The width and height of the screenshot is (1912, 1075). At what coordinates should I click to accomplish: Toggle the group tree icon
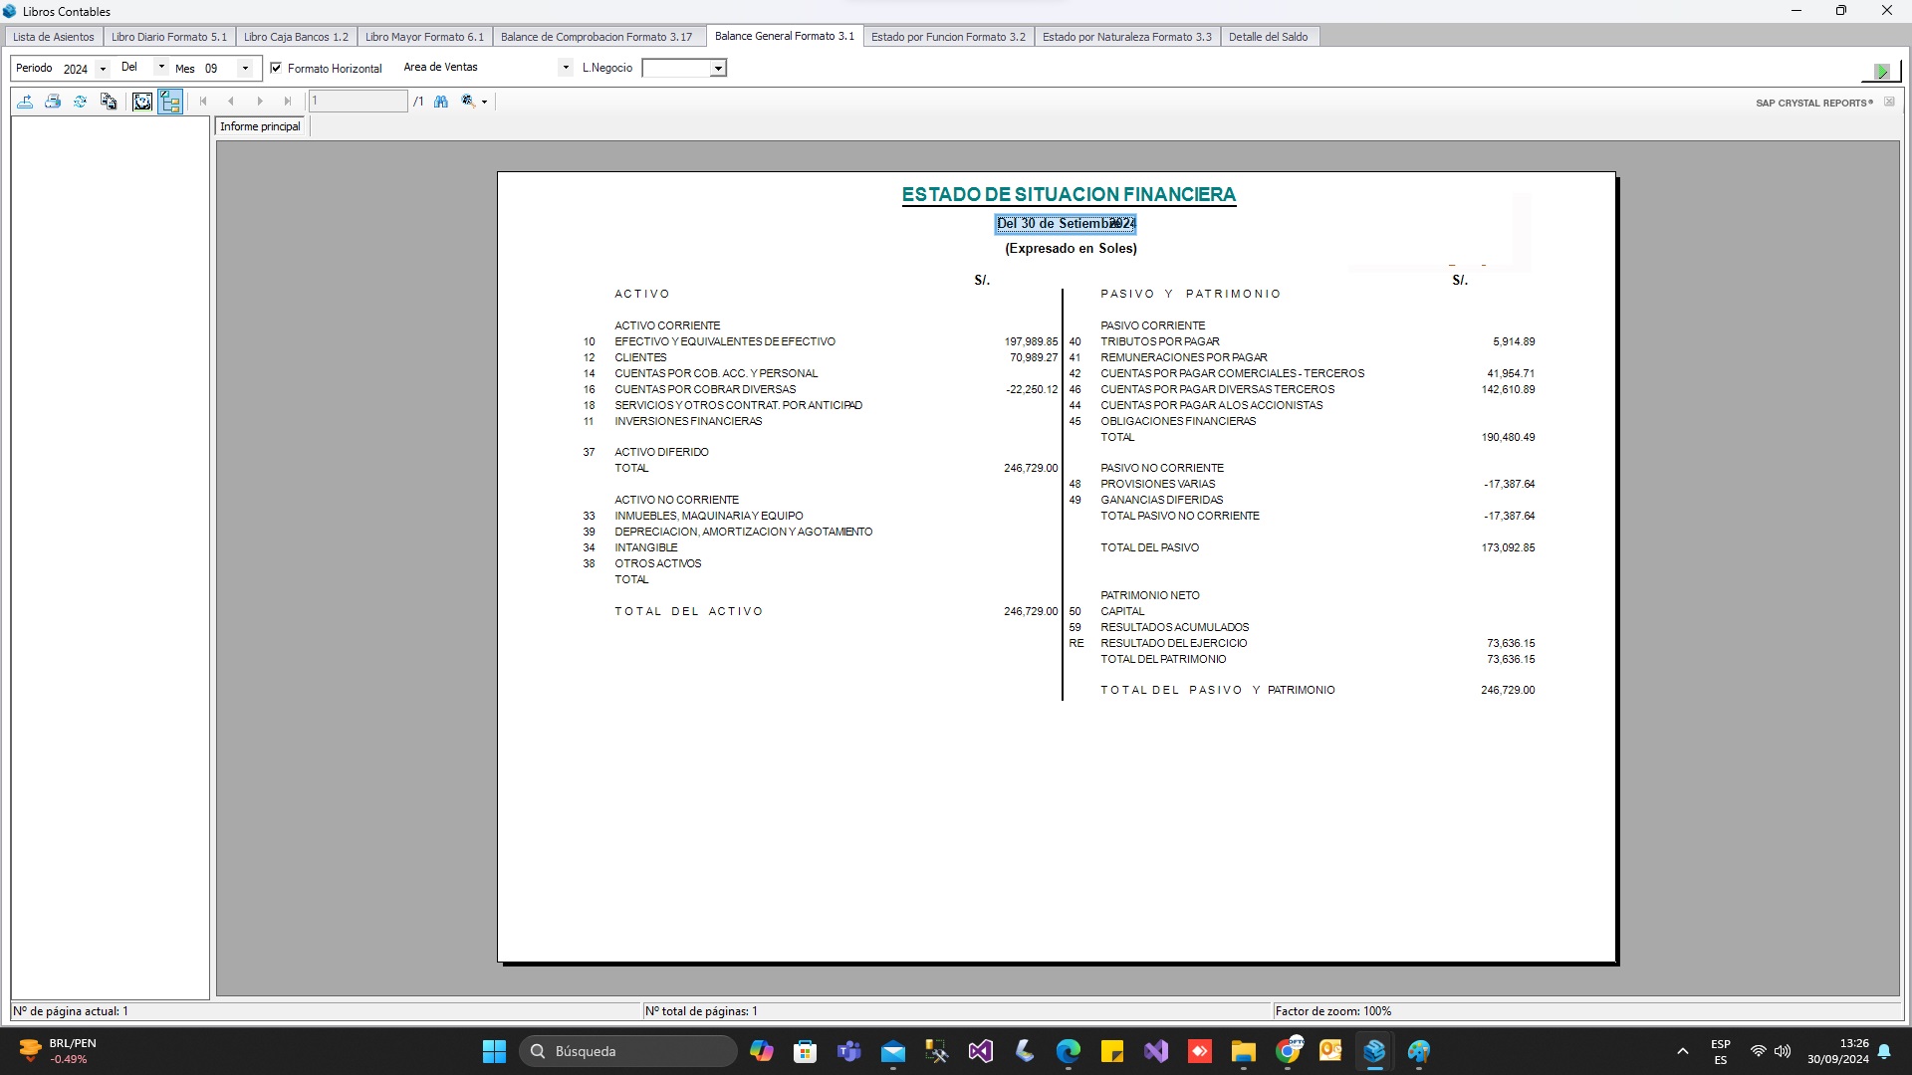[170, 102]
